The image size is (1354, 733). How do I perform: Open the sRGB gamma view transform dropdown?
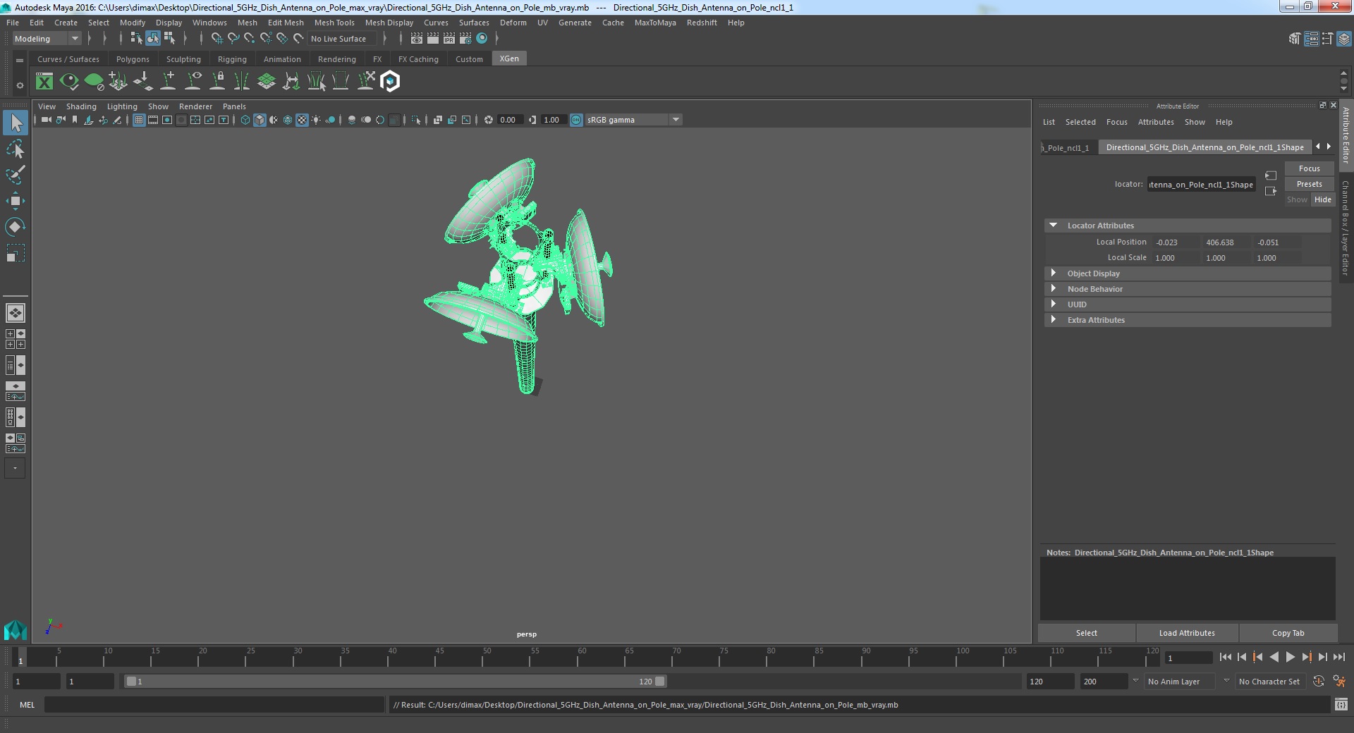633,120
